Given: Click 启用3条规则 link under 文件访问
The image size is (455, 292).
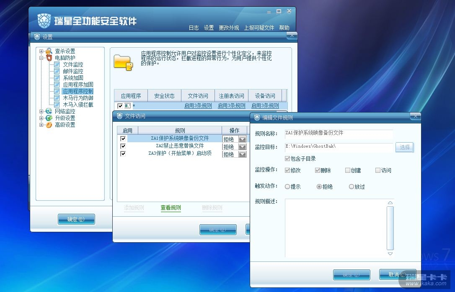Looking at the screenshot, I should click(198, 106).
